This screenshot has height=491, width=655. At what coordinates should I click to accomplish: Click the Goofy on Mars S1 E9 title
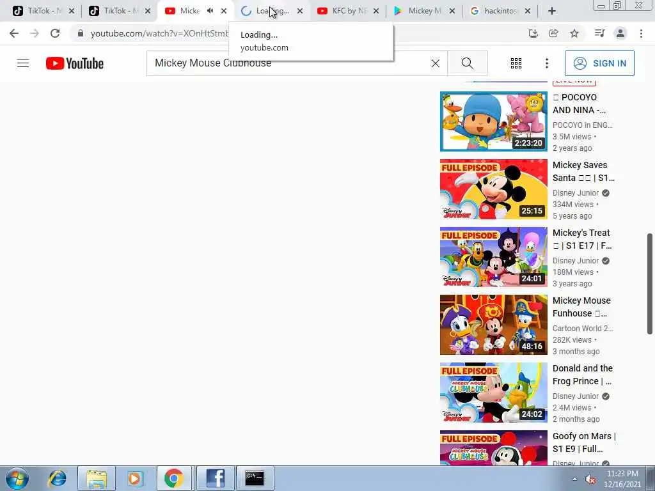[x=584, y=442]
